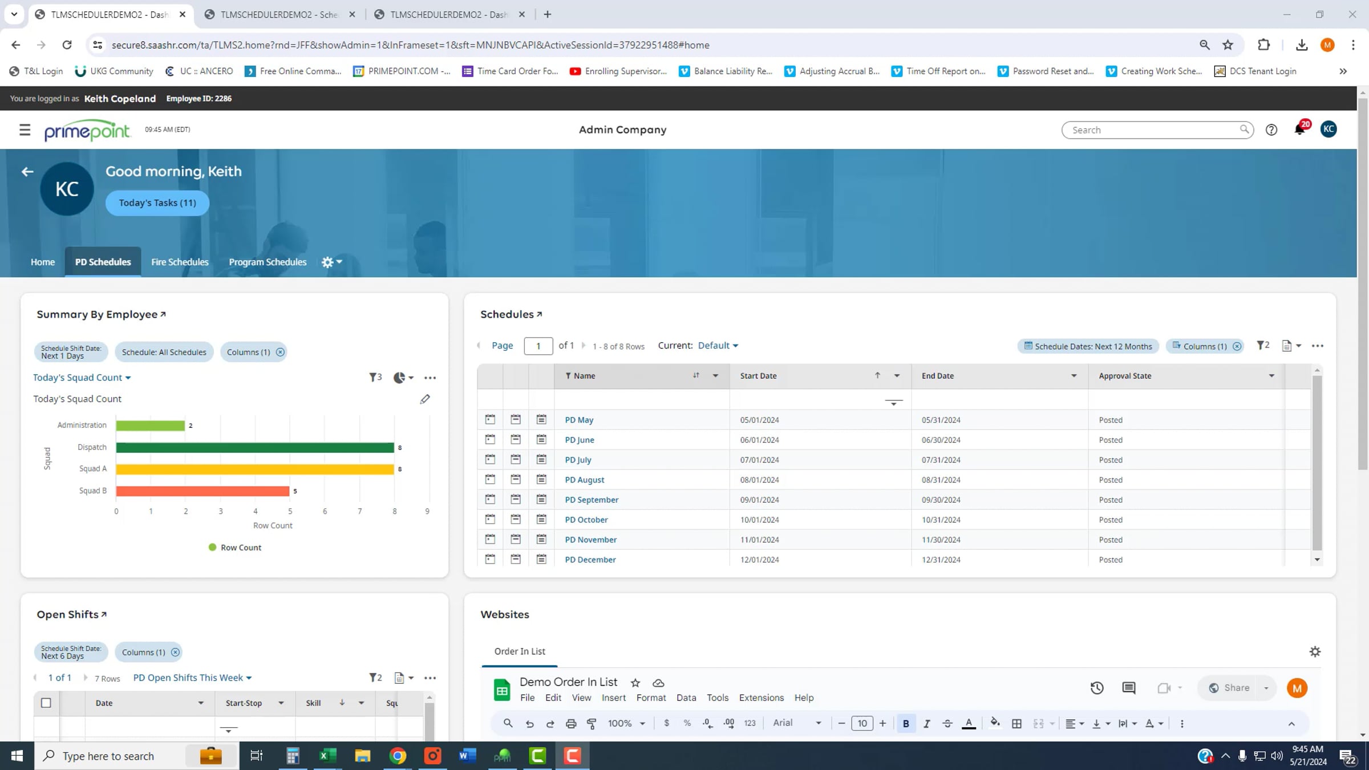The image size is (1369, 770).
Task: Click the Today's Tasks (11) button
Action: 157,203
